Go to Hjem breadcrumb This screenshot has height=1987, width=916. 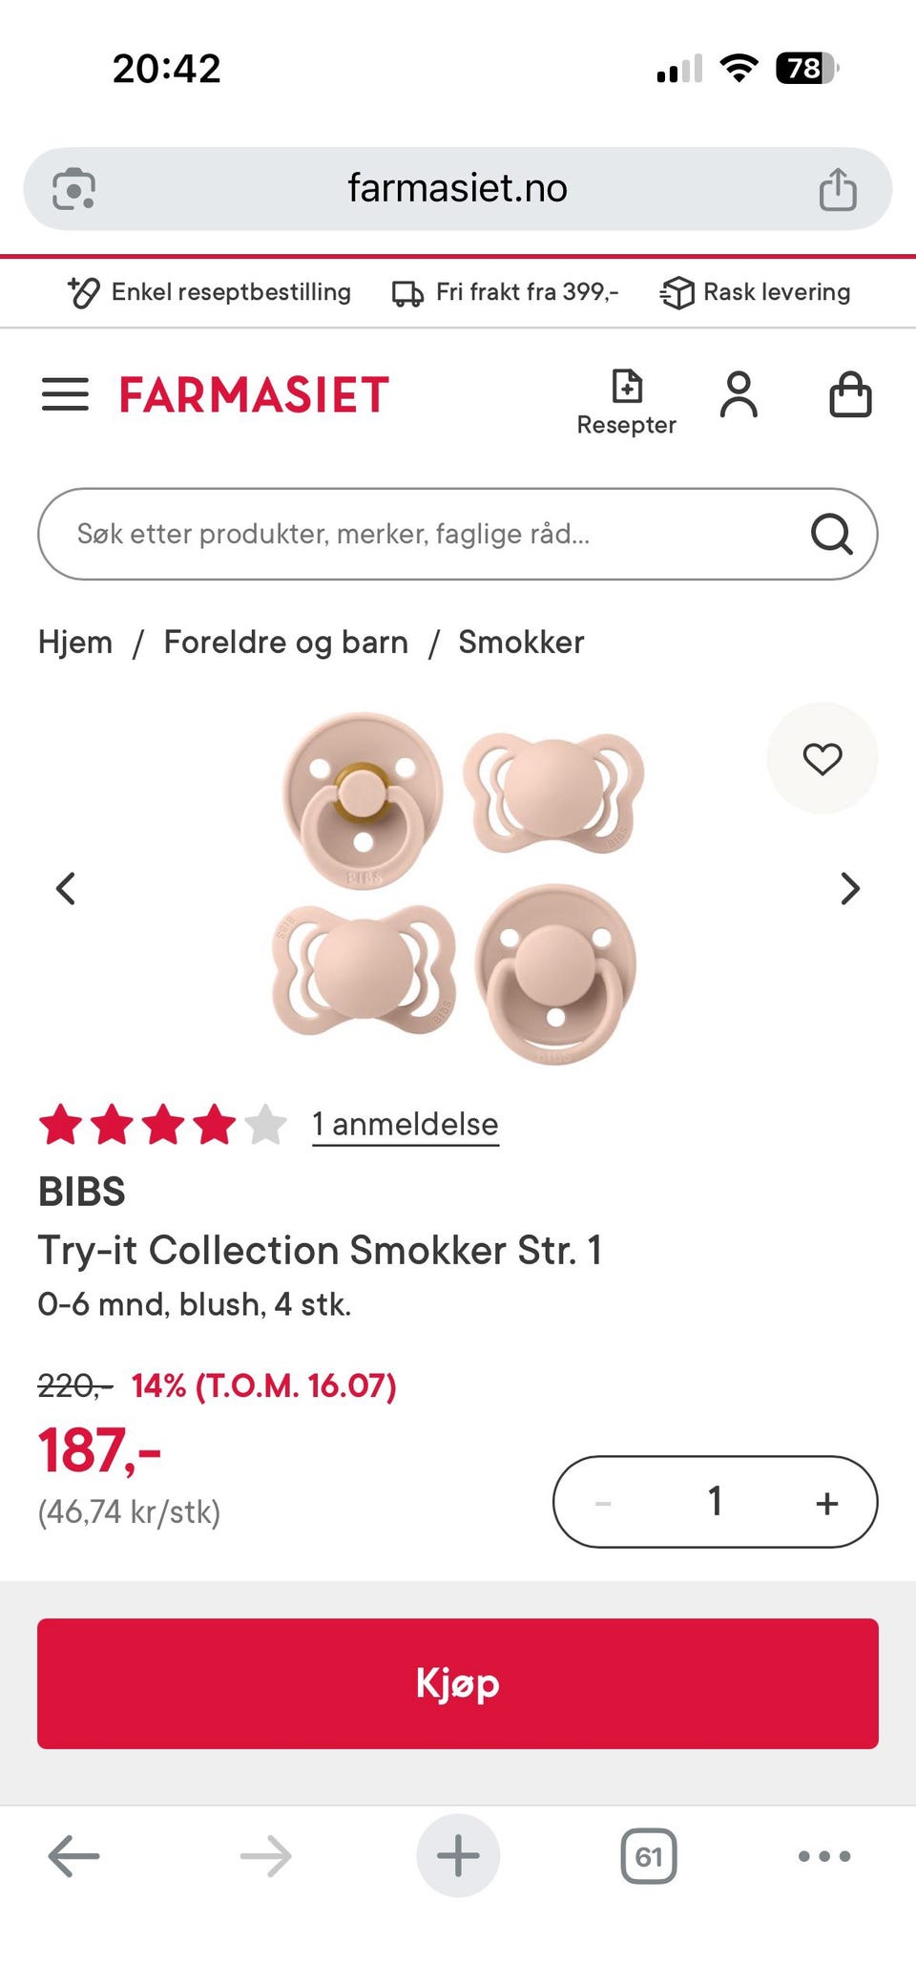pos(75,642)
